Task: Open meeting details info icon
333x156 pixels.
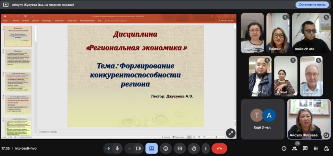Action: (x=284, y=149)
